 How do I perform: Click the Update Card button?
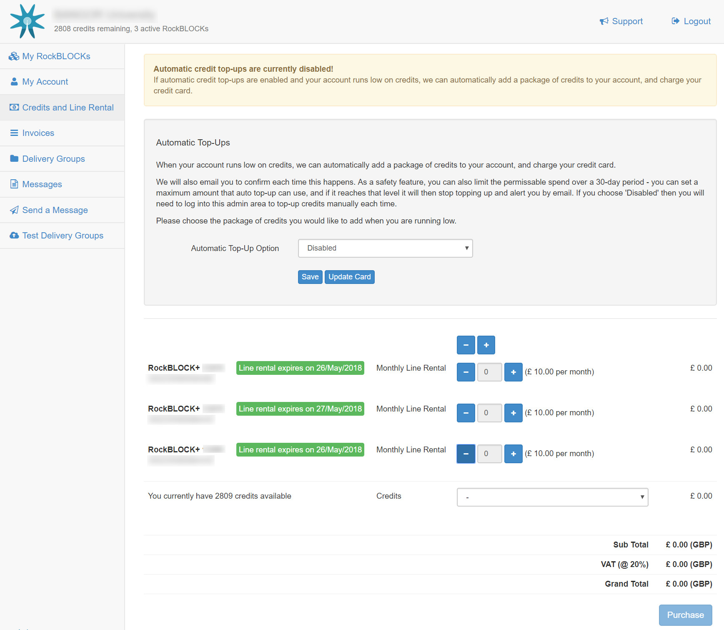[x=349, y=277]
